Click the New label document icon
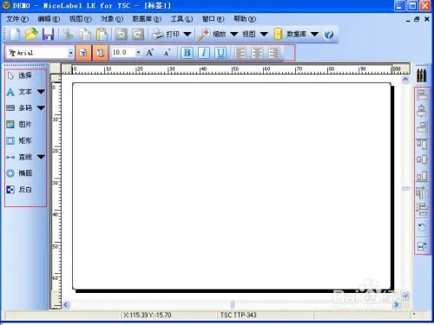This screenshot has height=325, width=434. pos(15,35)
